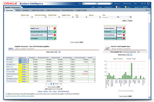Click the Advanced search link
The image size is (154, 102).
pos(117,4)
